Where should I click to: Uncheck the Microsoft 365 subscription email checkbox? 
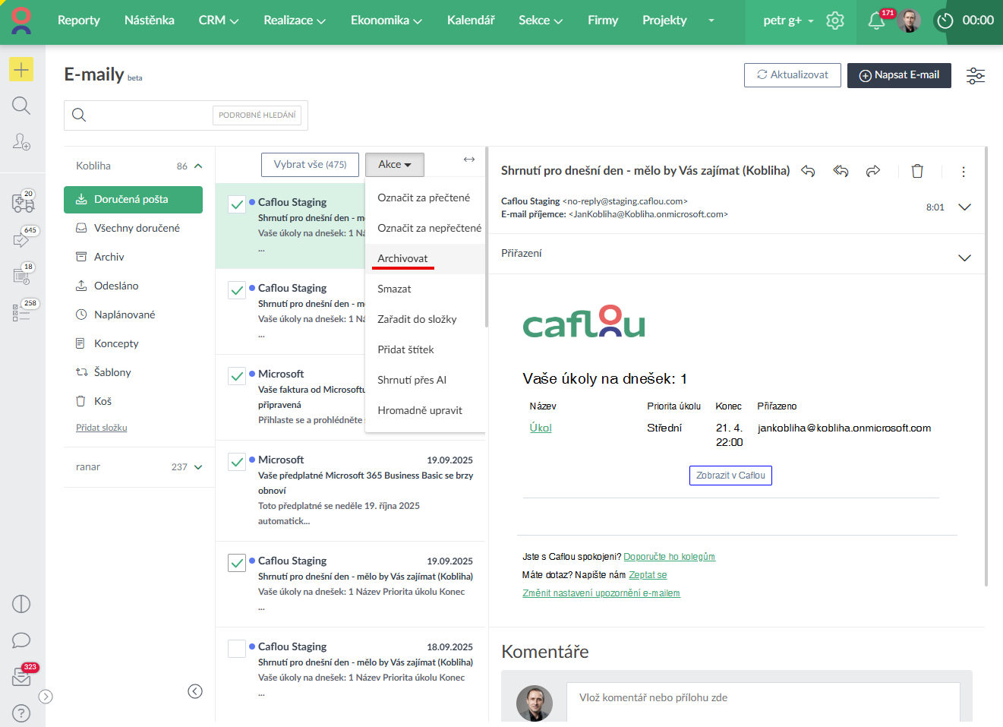point(237,461)
